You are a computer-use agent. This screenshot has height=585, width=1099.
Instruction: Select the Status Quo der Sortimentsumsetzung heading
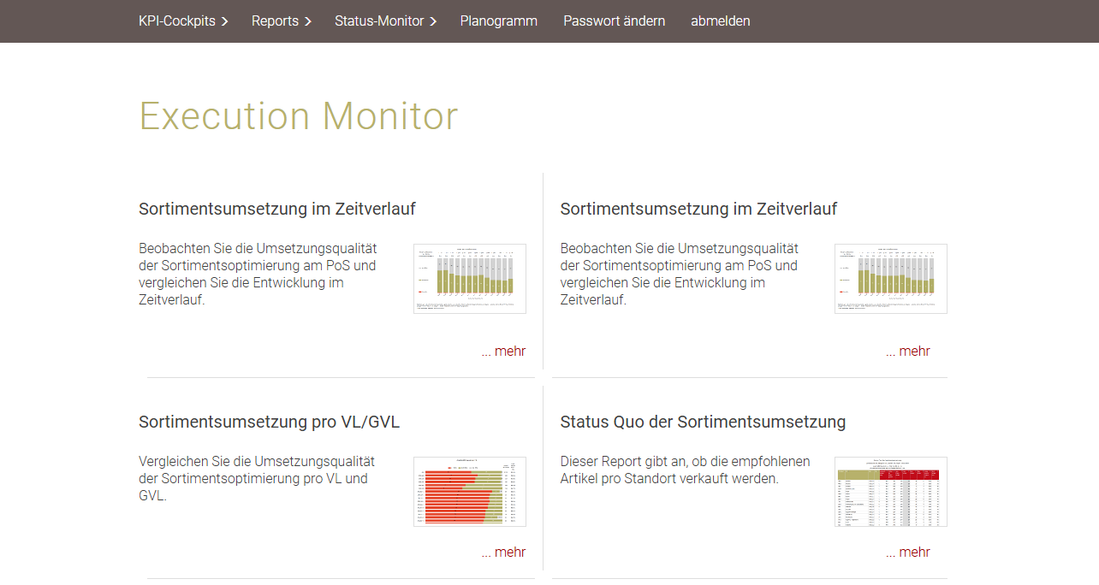703,422
